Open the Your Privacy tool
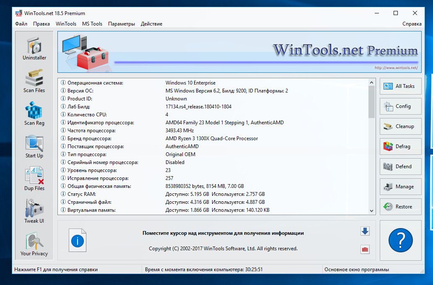The height and width of the screenshot is (285, 433). coord(34,244)
